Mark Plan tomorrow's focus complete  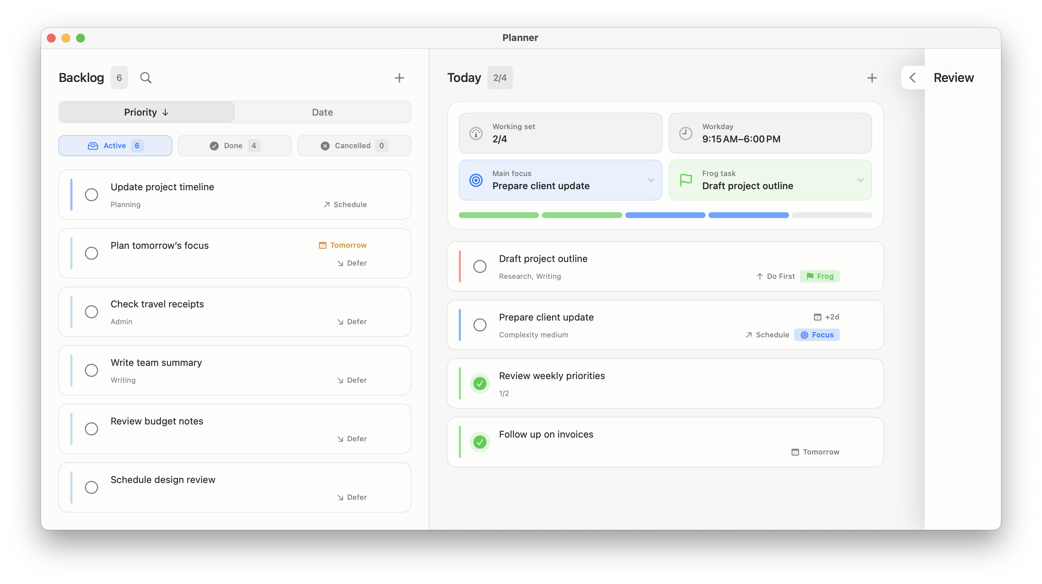(92, 253)
